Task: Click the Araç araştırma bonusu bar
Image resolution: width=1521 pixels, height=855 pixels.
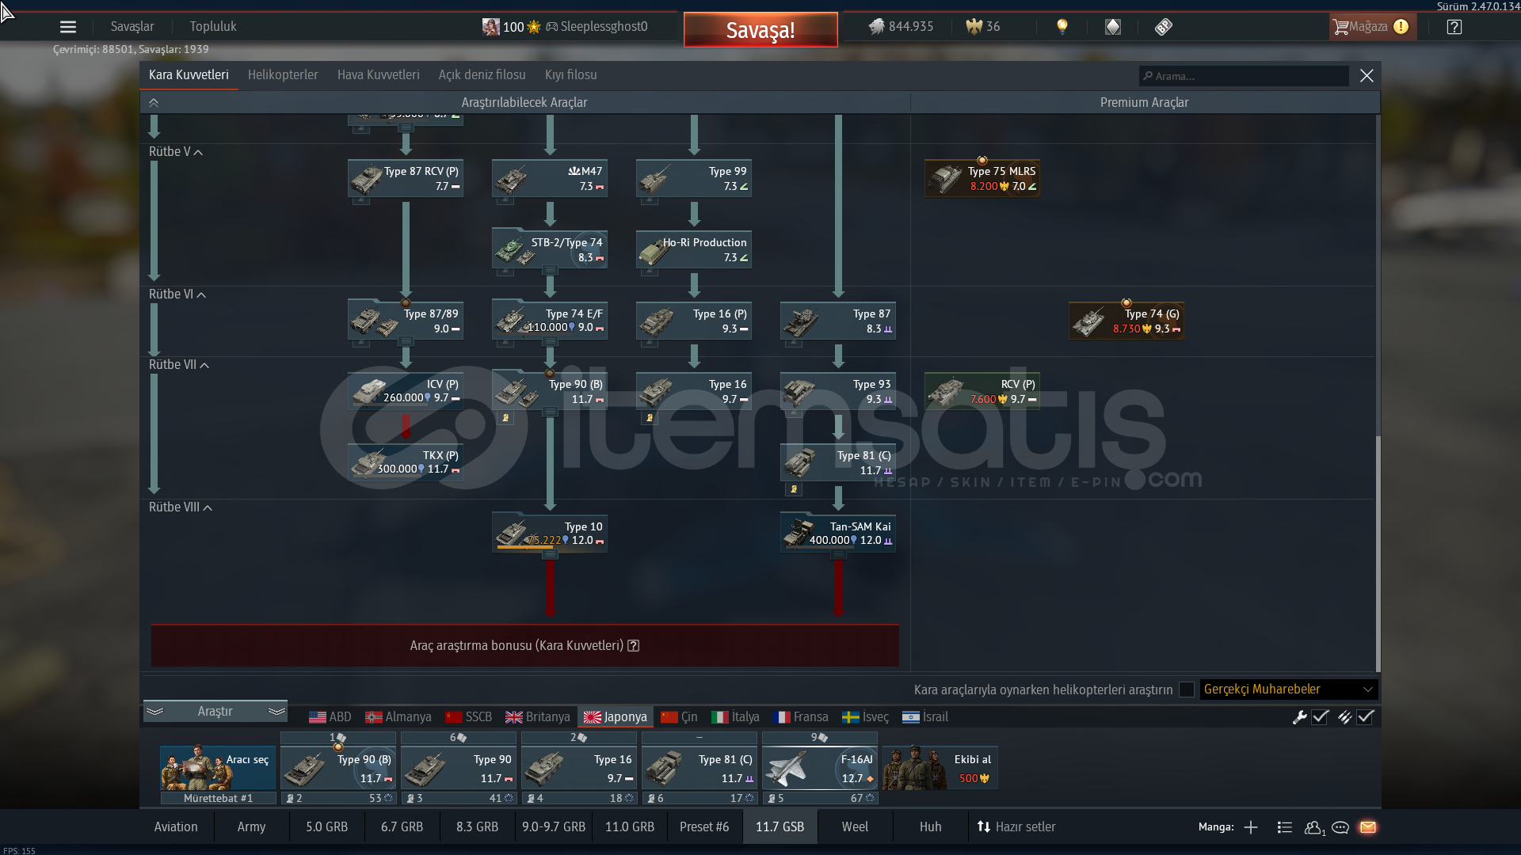Action: 525,646
